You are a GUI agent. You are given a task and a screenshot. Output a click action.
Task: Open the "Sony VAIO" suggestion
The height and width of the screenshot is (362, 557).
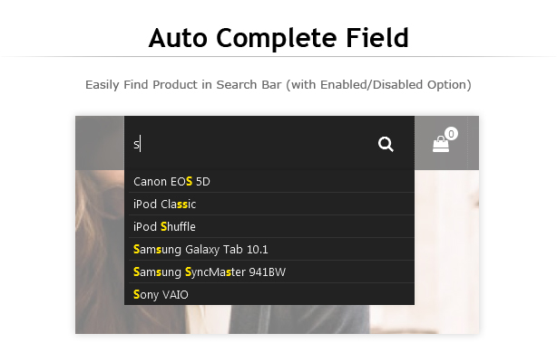coord(161,294)
